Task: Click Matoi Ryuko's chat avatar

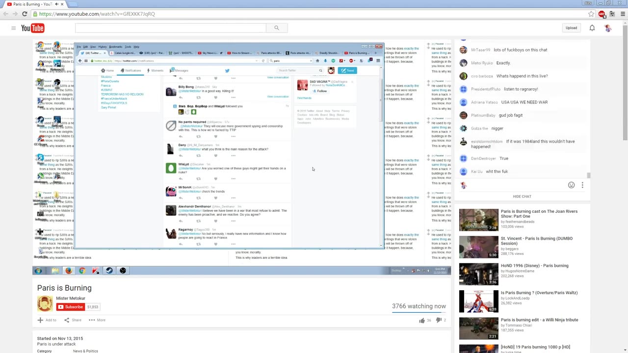Action: pyautogui.click(x=463, y=63)
